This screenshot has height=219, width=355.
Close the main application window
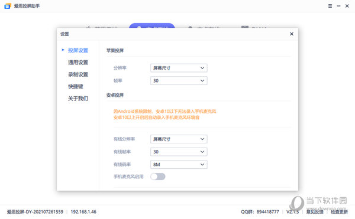coord(347,6)
